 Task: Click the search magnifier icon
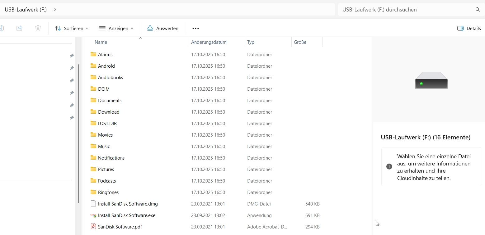click(x=478, y=10)
